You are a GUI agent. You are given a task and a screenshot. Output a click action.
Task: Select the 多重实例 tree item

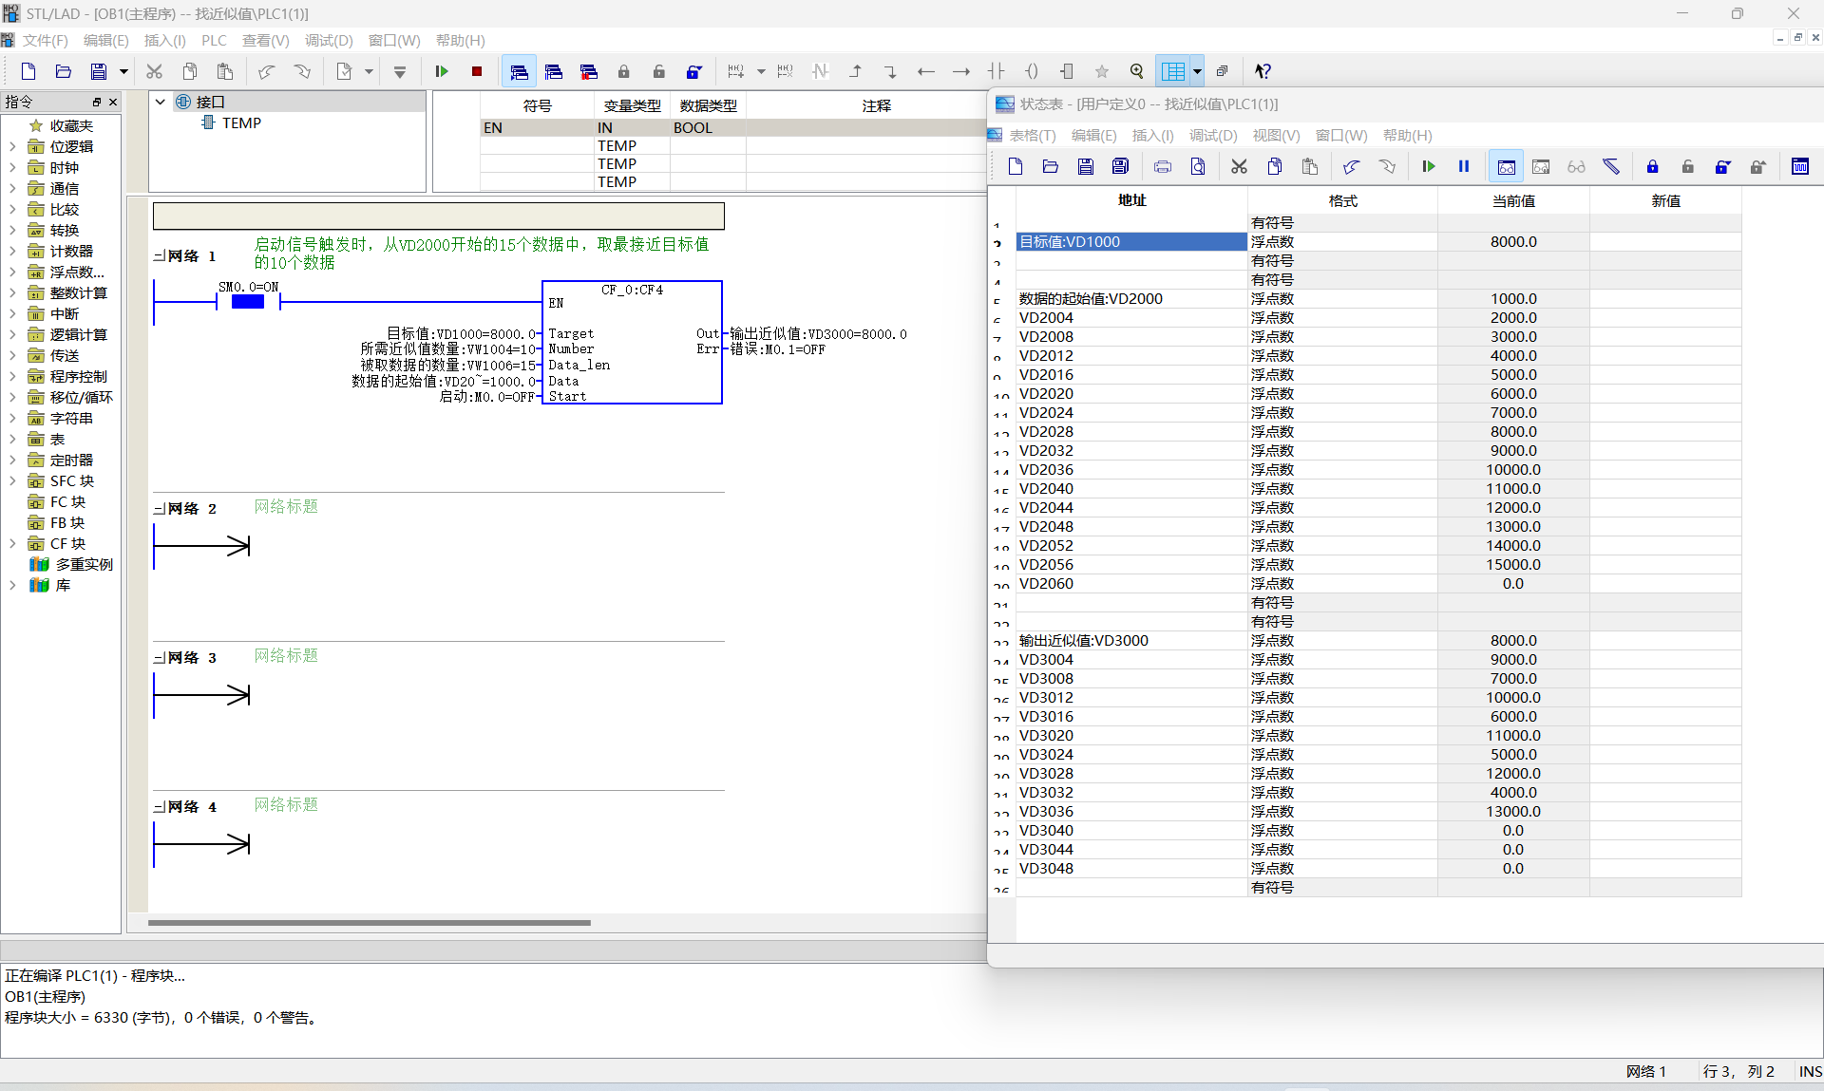coord(84,564)
